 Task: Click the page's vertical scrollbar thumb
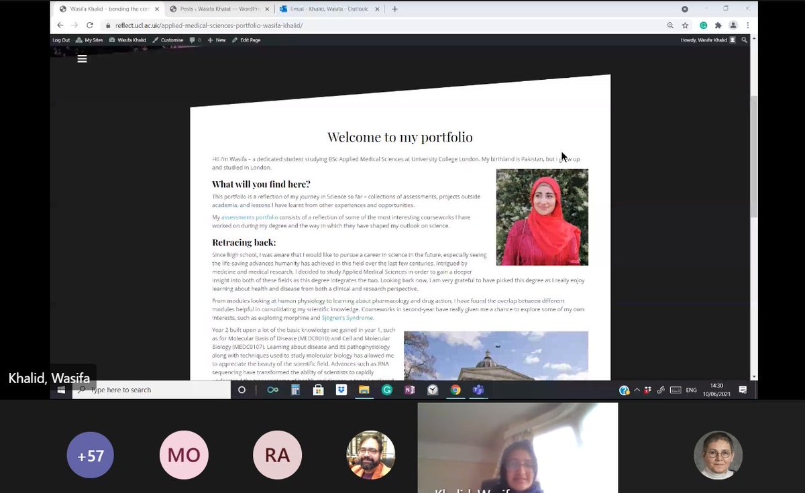tap(753, 156)
